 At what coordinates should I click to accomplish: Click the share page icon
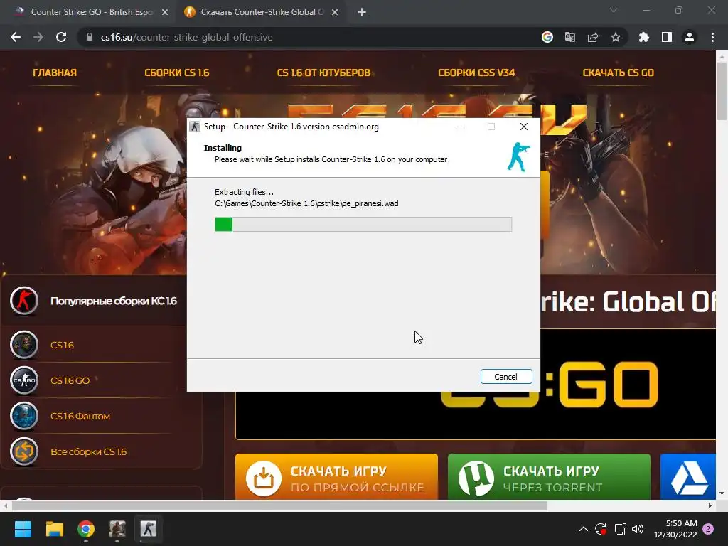click(x=593, y=37)
